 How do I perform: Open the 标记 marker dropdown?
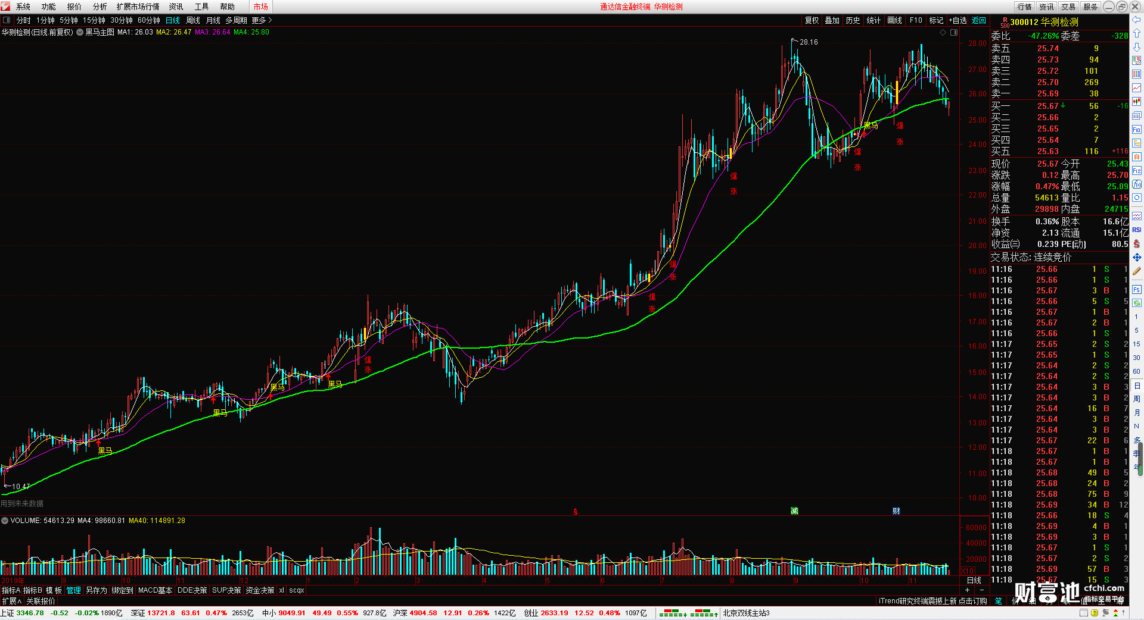[937, 20]
